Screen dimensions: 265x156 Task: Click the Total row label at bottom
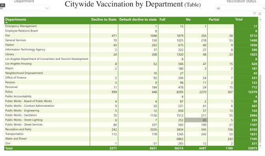(x=9, y=148)
